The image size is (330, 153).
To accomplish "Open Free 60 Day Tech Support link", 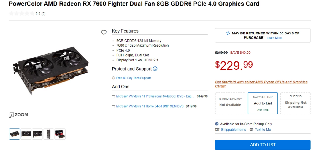I will pyautogui.click(x=133, y=78).
